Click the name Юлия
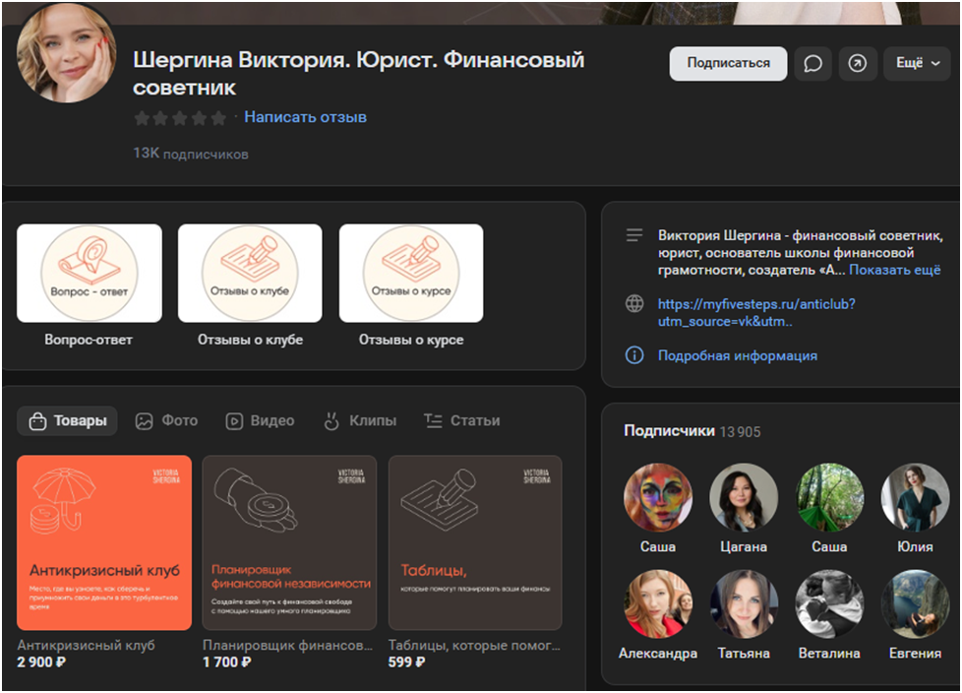Screen dimensions: 962x693 (916, 547)
